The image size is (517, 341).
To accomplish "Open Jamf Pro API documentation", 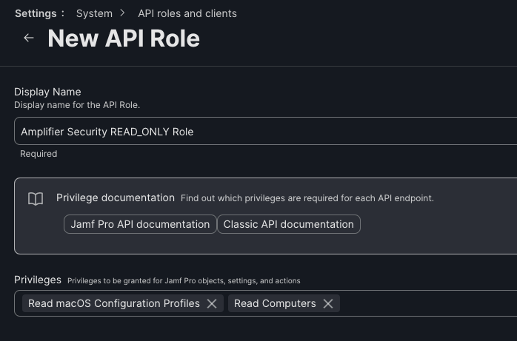I will tap(140, 224).
